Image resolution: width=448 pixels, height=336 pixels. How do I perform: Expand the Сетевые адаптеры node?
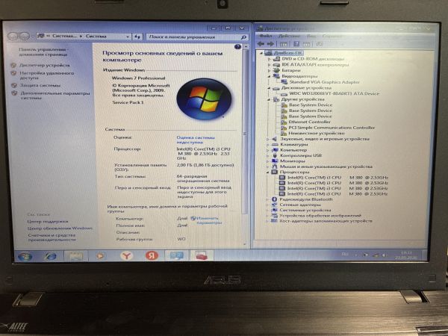coord(267,205)
